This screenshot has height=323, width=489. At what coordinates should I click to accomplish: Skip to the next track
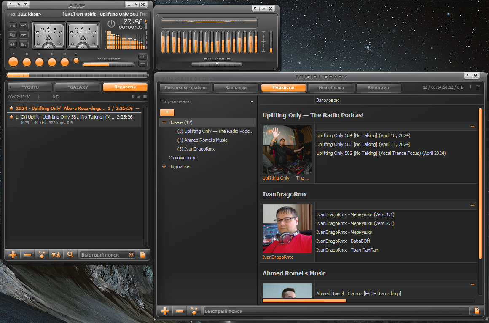[64, 63]
